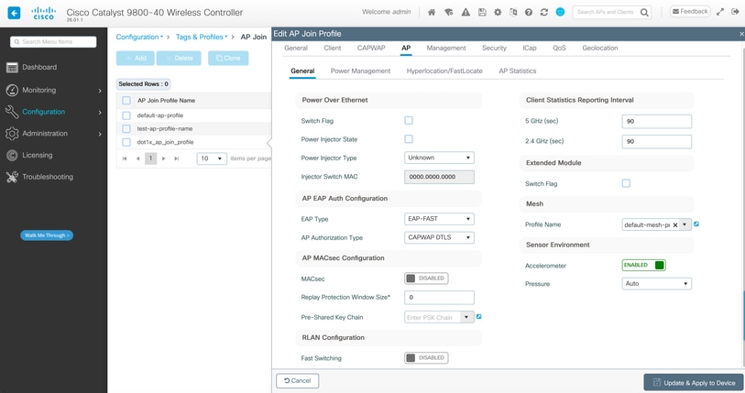Viewport: 745px width, 393px height.
Task: Click the file manager icon in header
Action: (x=513, y=12)
